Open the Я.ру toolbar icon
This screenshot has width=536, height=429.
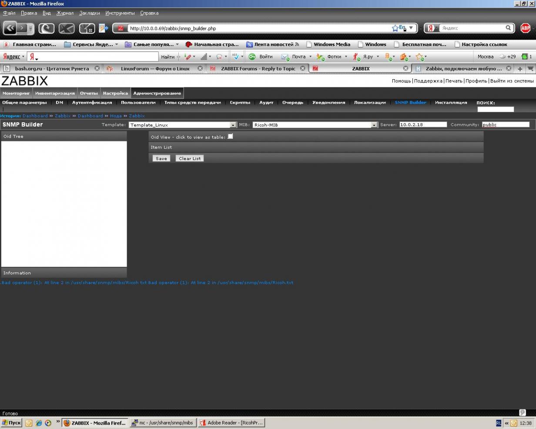357,57
